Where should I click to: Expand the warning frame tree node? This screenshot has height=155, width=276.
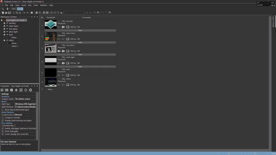[x=4, y=23]
